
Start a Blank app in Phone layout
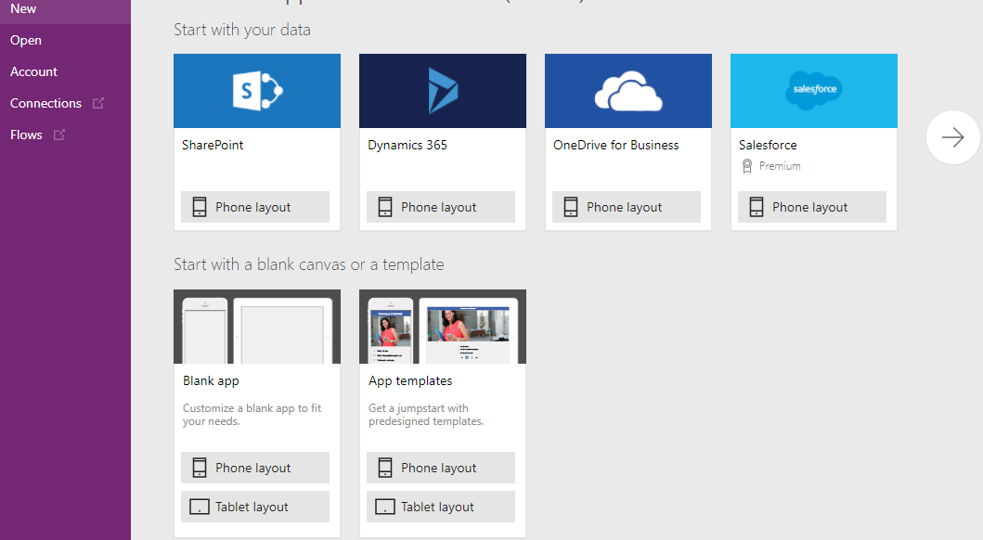254,468
